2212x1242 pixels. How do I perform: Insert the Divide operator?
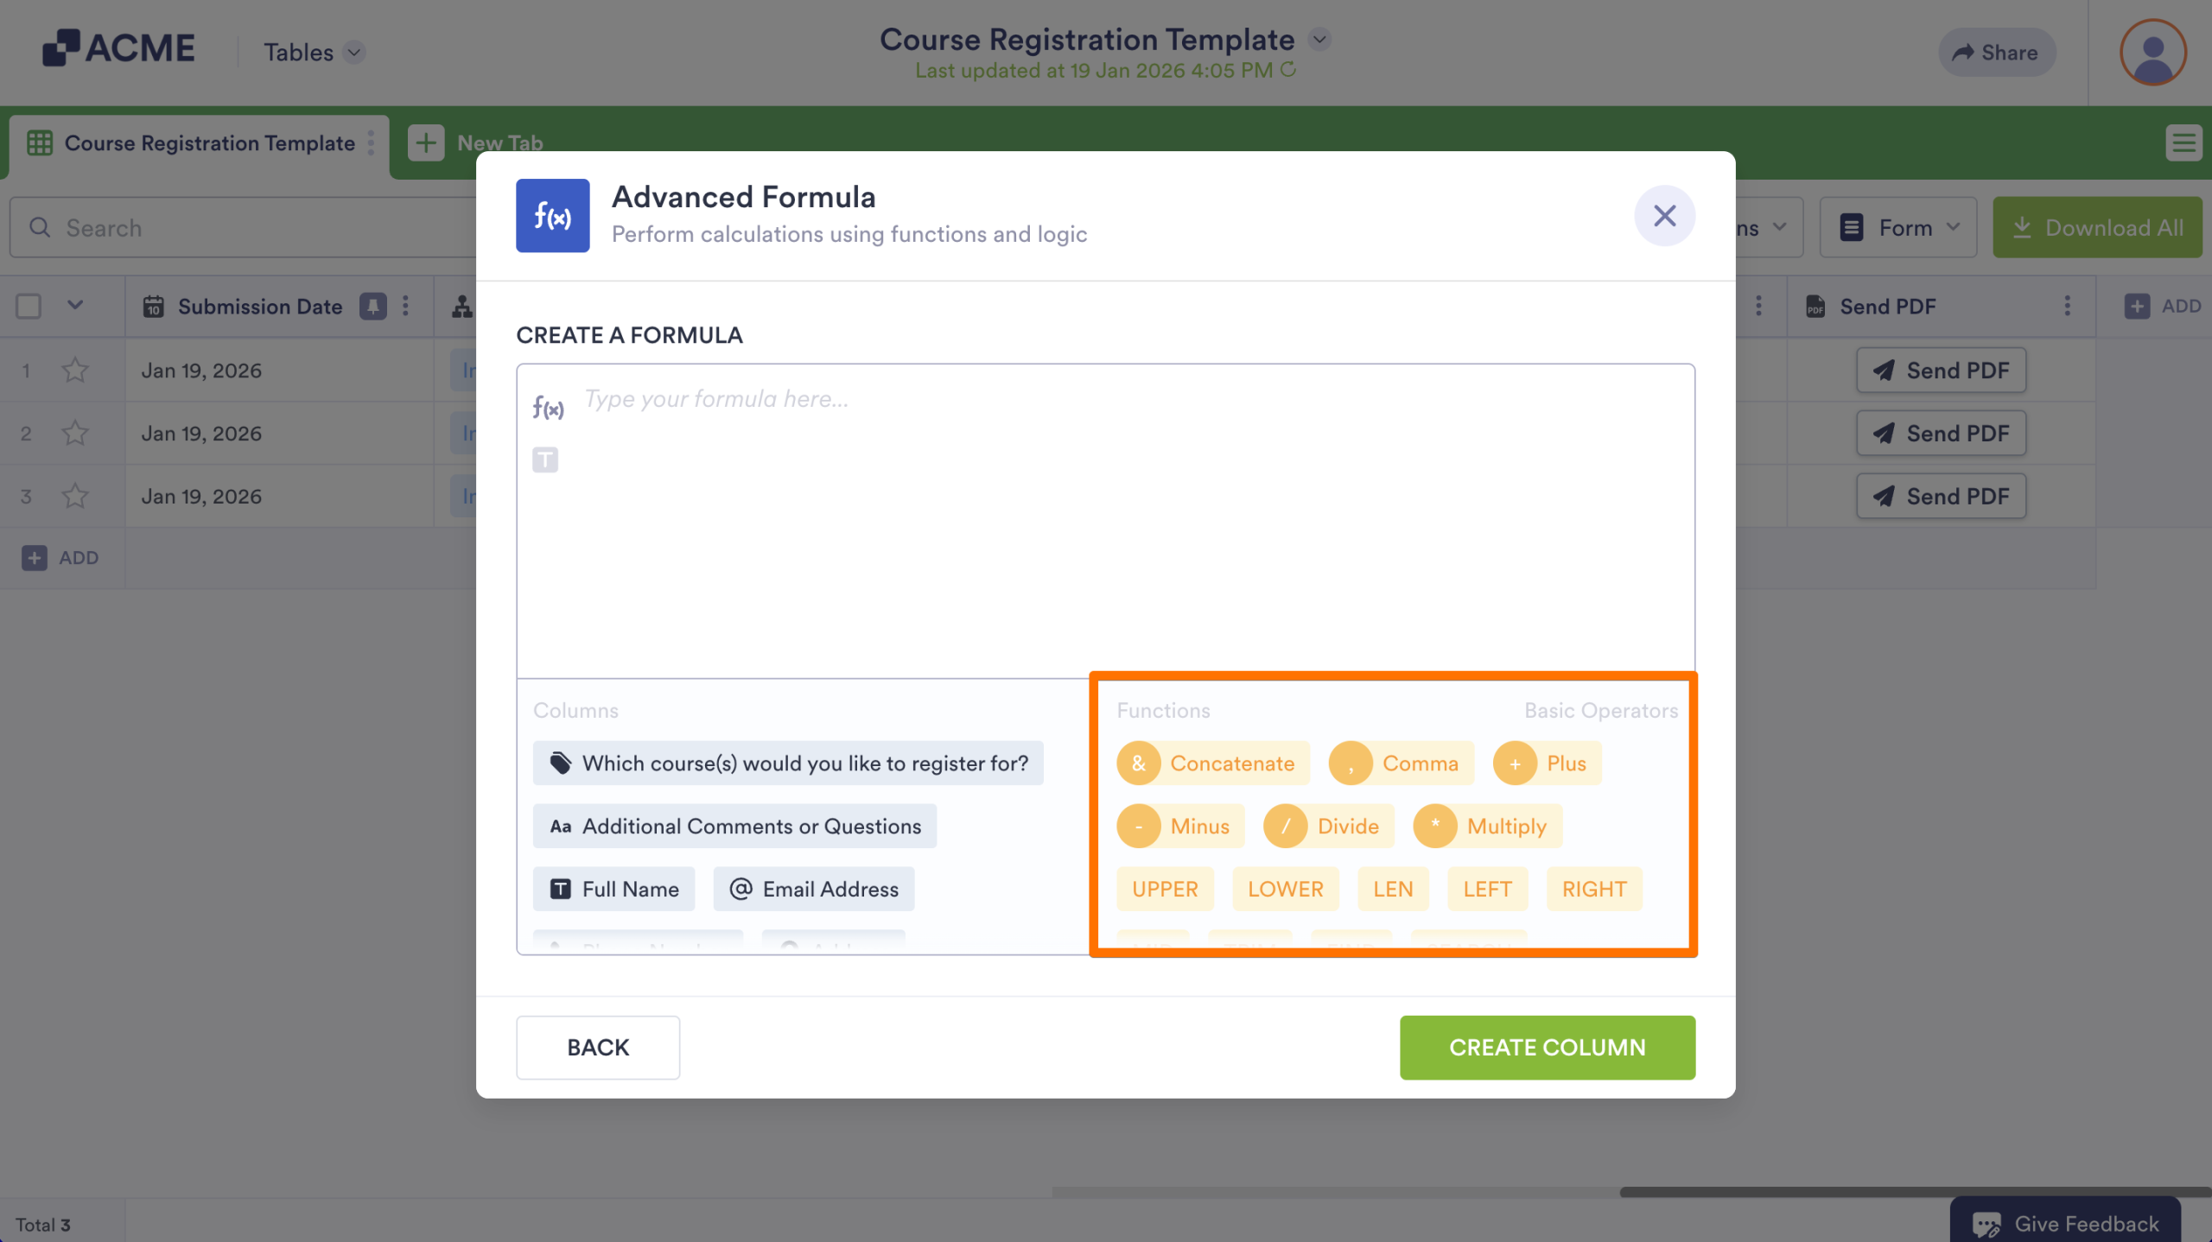point(1327,826)
